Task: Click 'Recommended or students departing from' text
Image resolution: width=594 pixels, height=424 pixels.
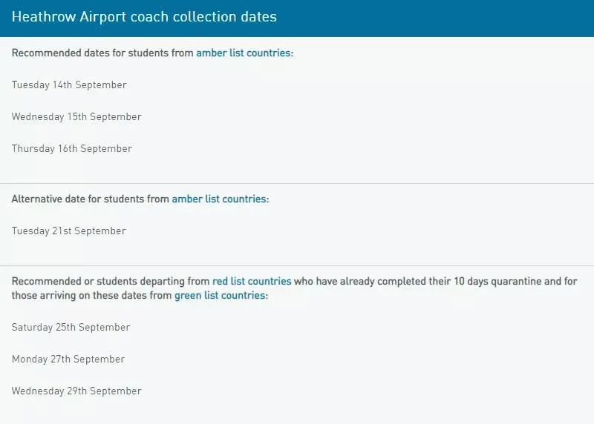Action: pos(111,282)
